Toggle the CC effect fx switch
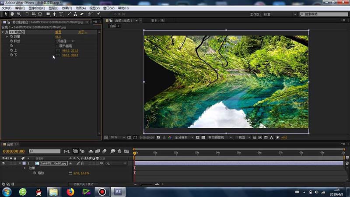The width and height of the screenshot is (350, 197). (7, 32)
